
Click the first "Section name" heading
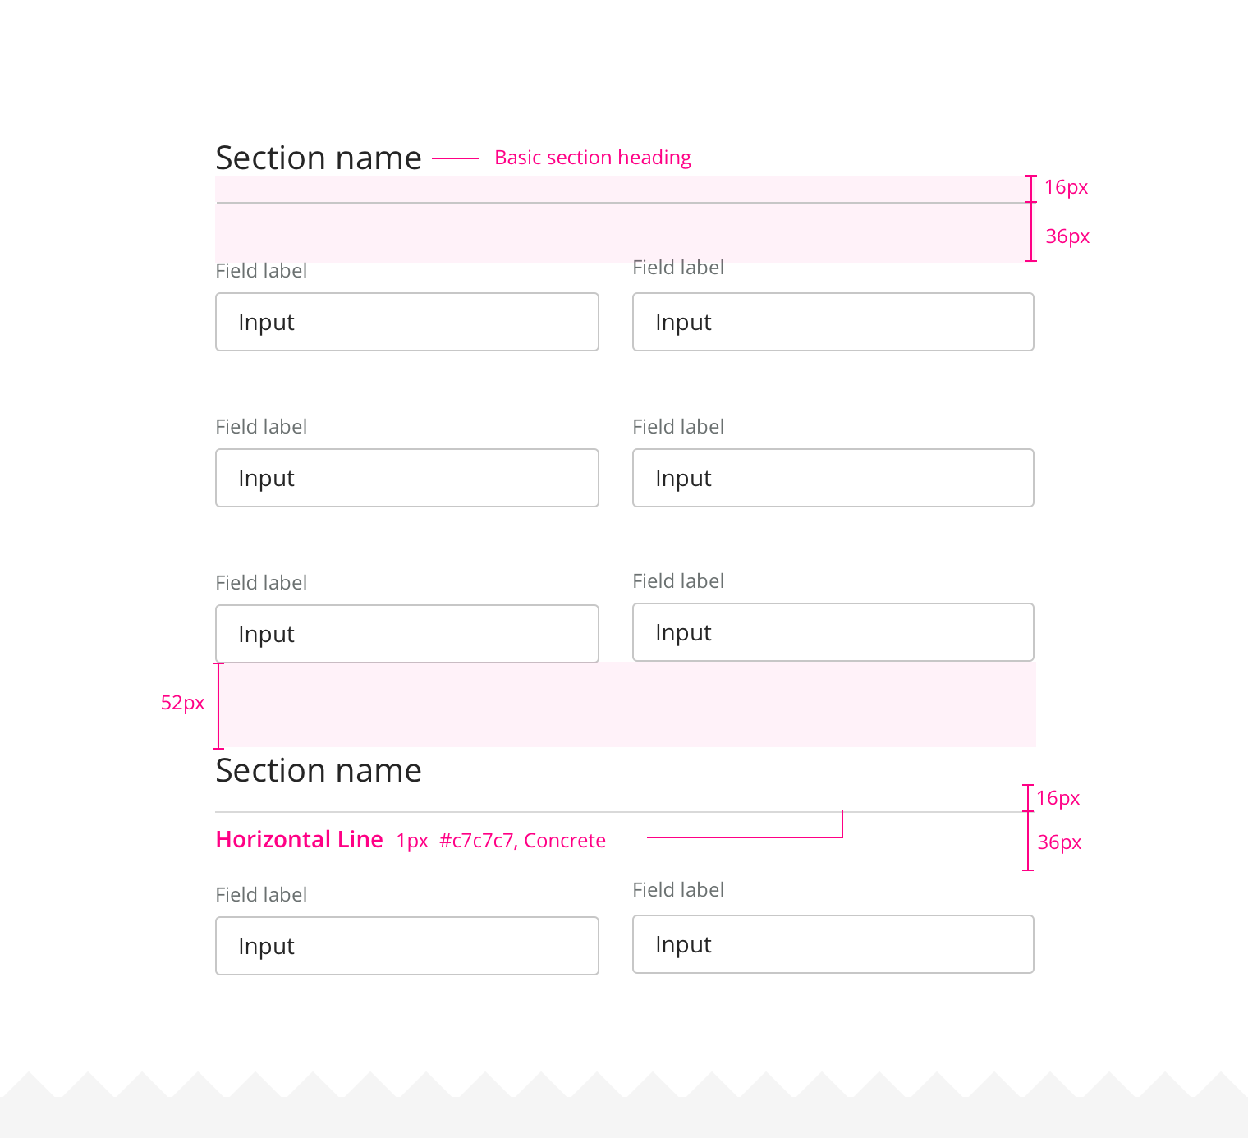pyautogui.click(x=318, y=158)
